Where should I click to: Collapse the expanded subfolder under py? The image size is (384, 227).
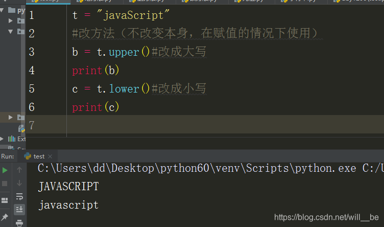11,31
